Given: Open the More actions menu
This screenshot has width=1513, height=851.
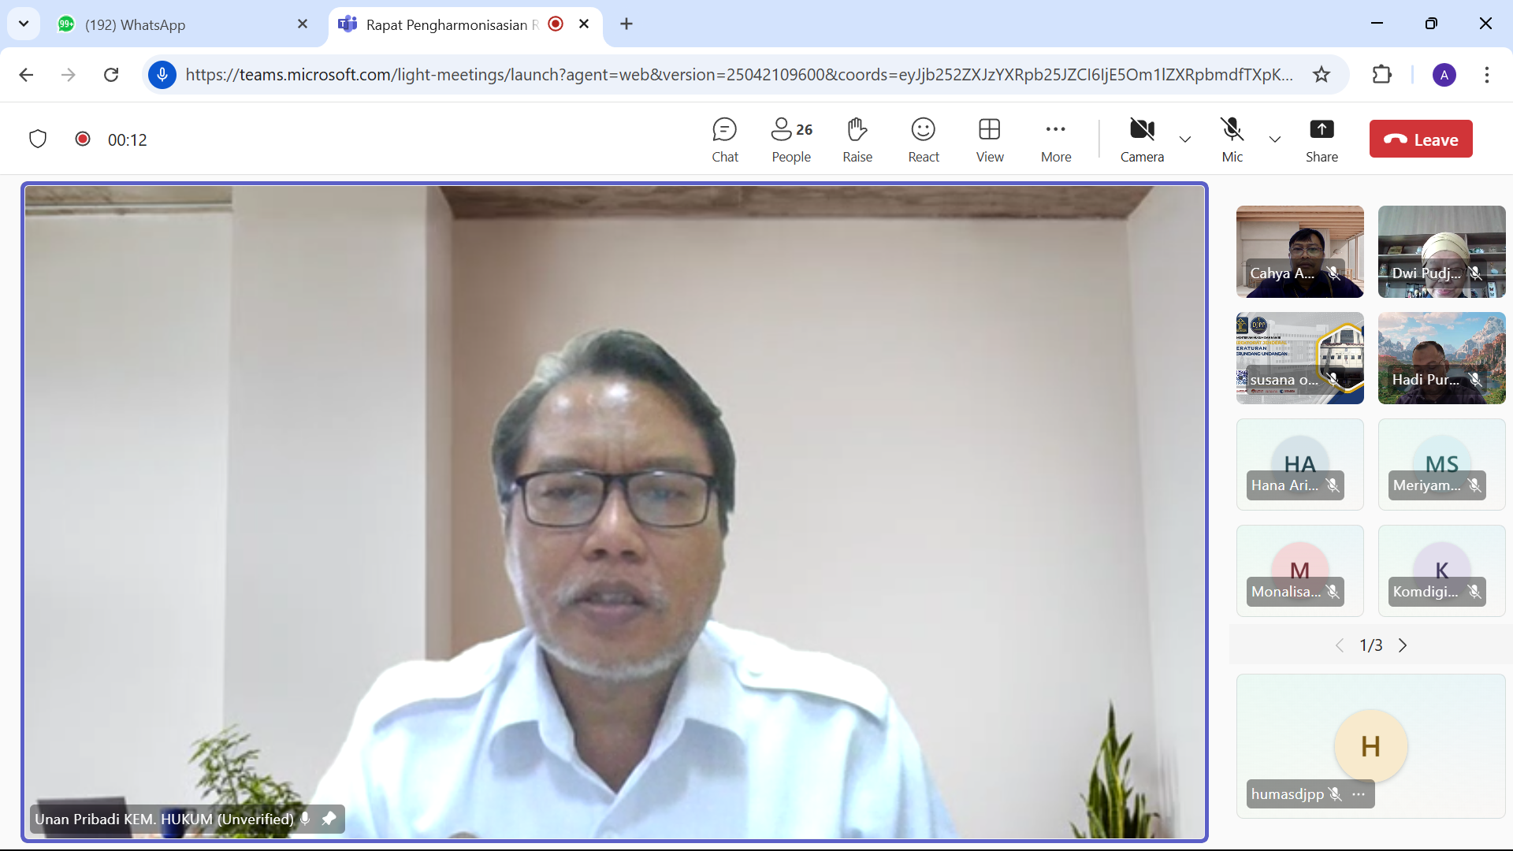Looking at the screenshot, I should tap(1056, 140).
